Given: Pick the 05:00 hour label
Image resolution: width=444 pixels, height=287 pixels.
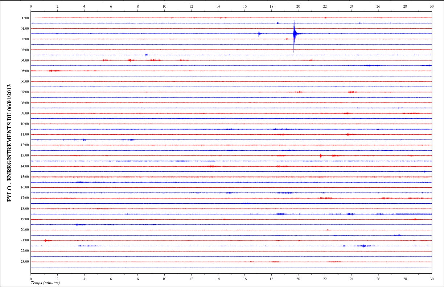Looking at the screenshot, I should 25,71.
